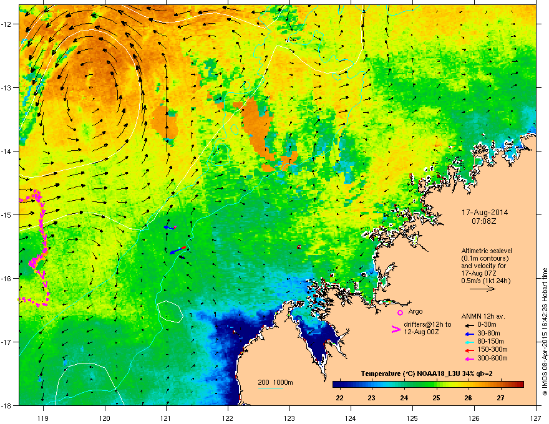Image resolution: width=549 pixels, height=424 pixels.
Task: Click the colour bar tick label '24'
Action: 404,398
